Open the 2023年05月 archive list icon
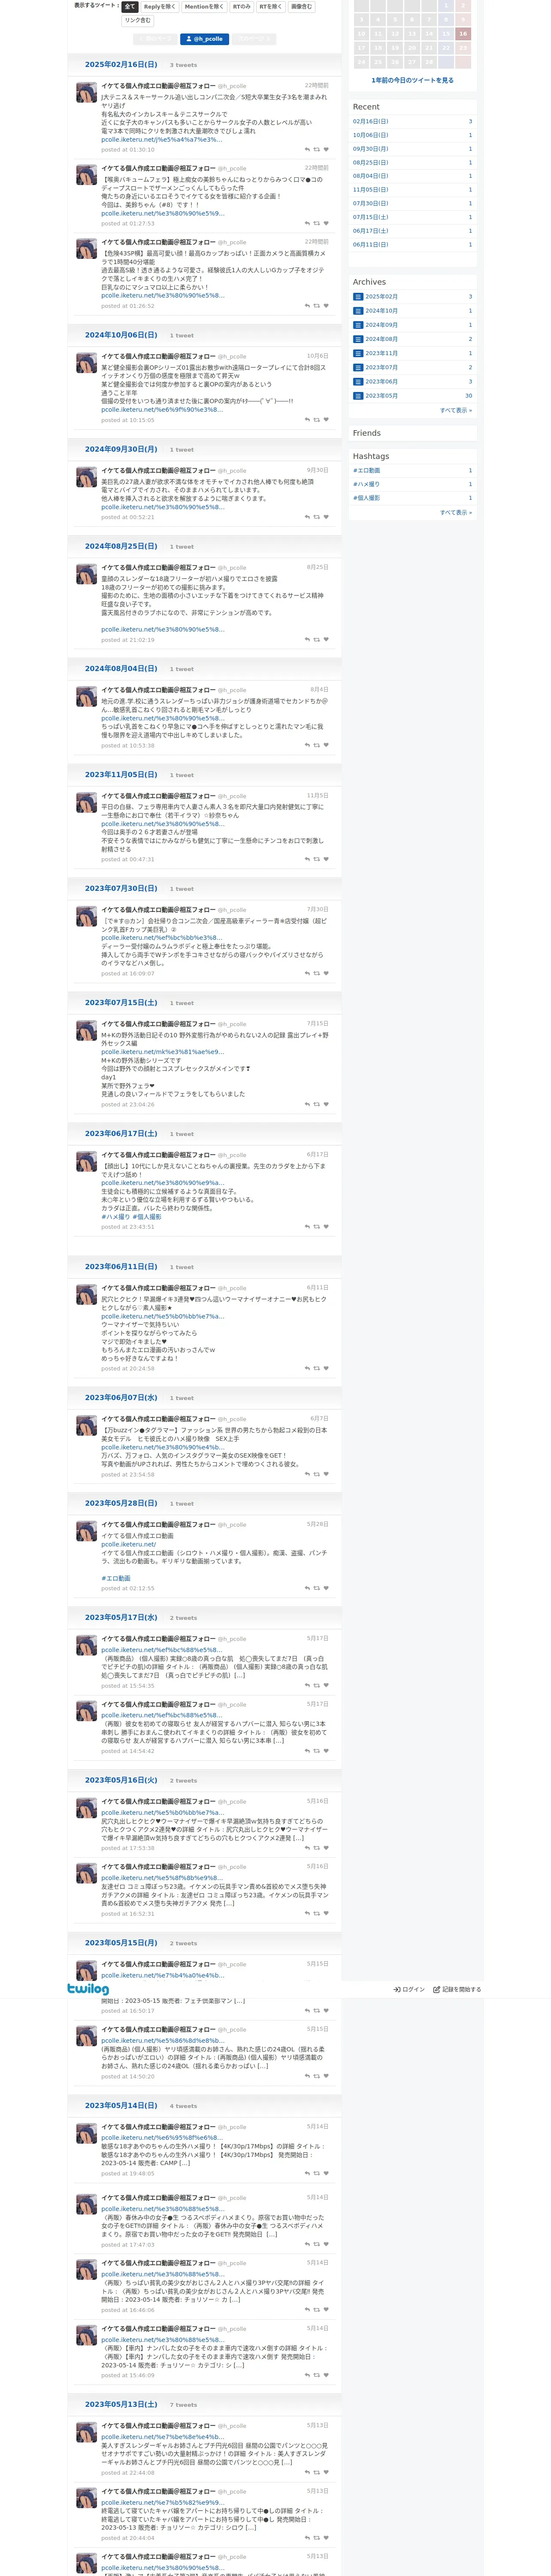Screen dimensions: 551x2576 (x=358, y=396)
